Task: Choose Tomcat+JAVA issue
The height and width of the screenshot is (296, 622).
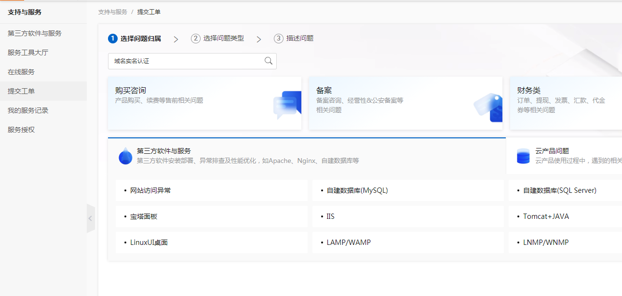Action: [x=565, y=216]
